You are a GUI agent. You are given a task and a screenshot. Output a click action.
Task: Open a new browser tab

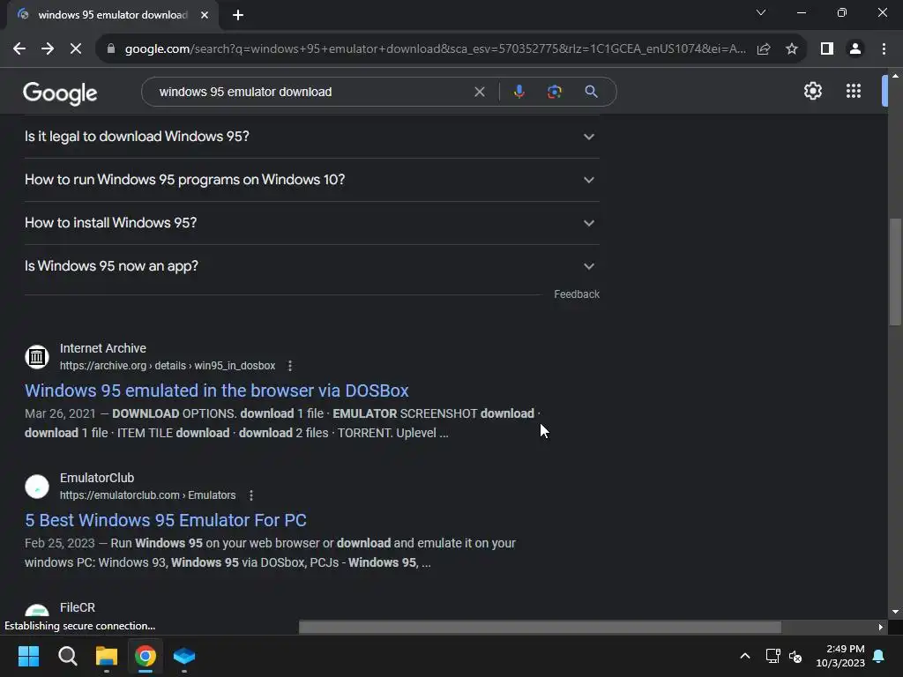pyautogui.click(x=238, y=15)
